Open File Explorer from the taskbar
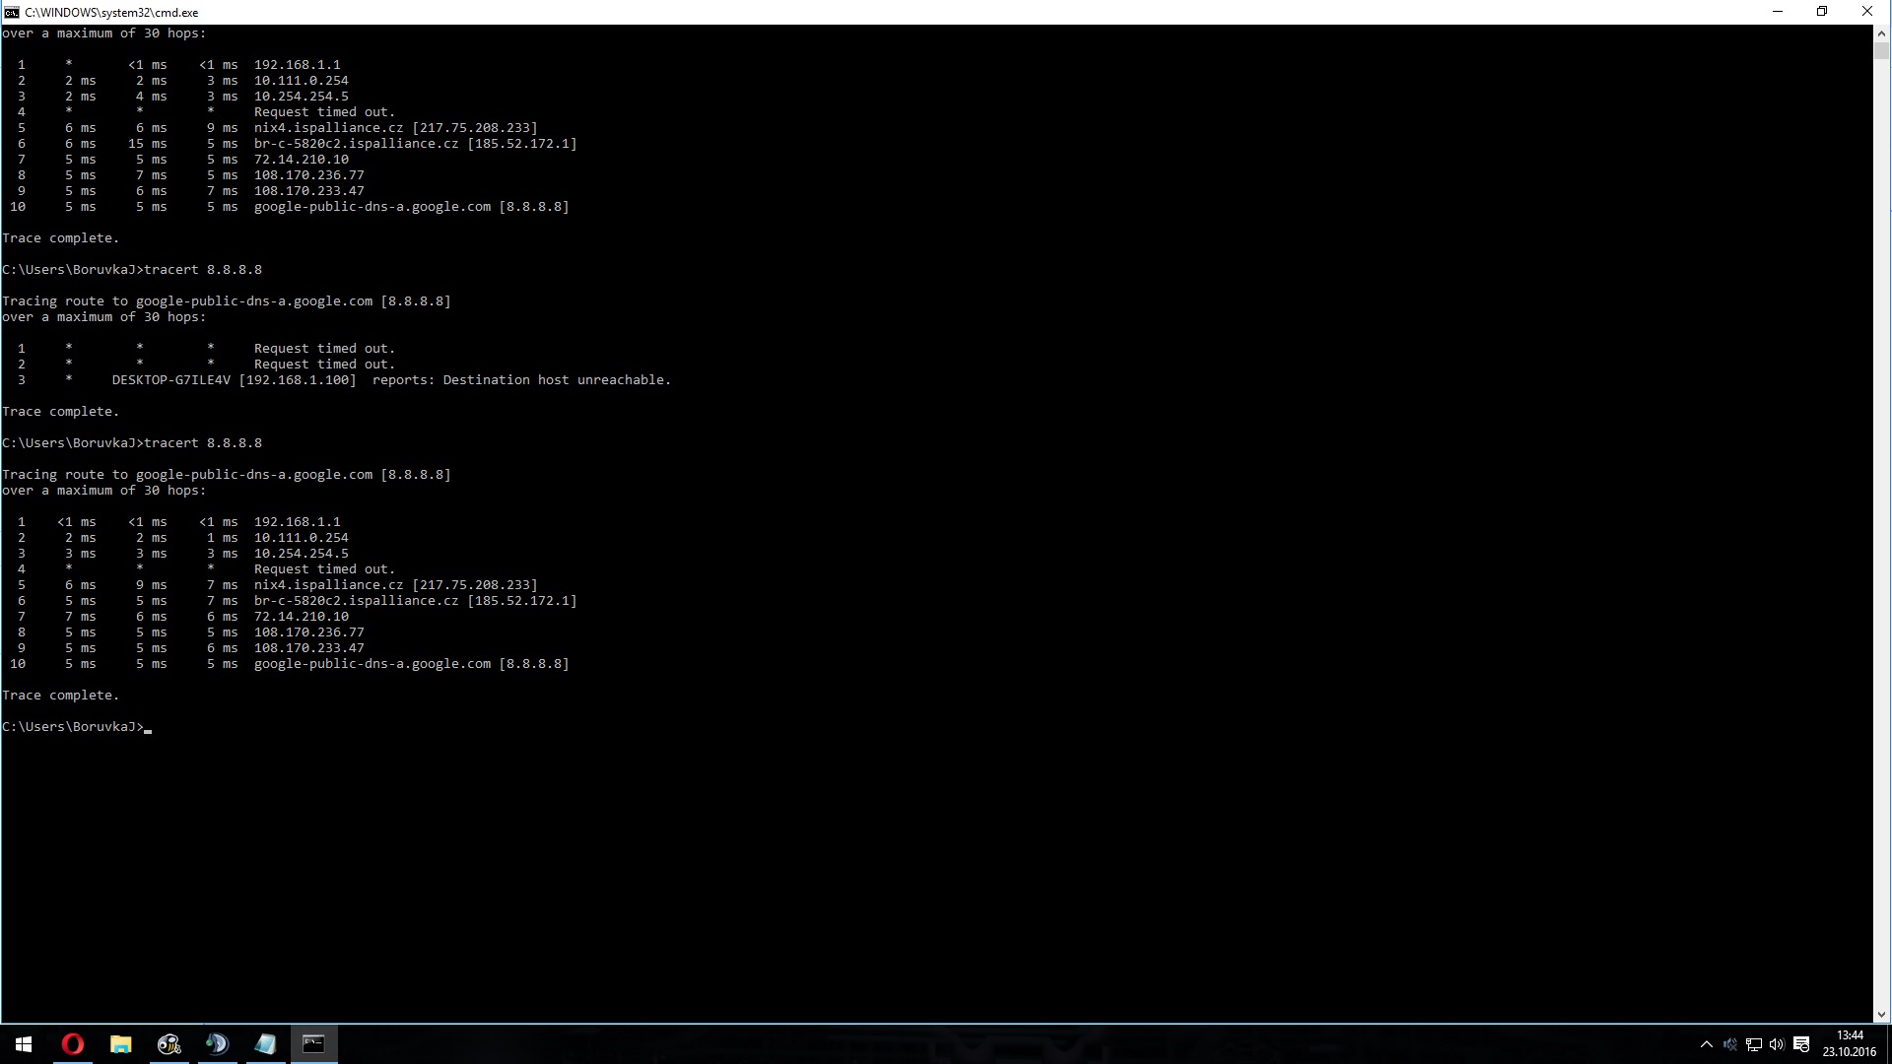The height and width of the screenshot is (1064, 1892). click(x=120, y=1044)
